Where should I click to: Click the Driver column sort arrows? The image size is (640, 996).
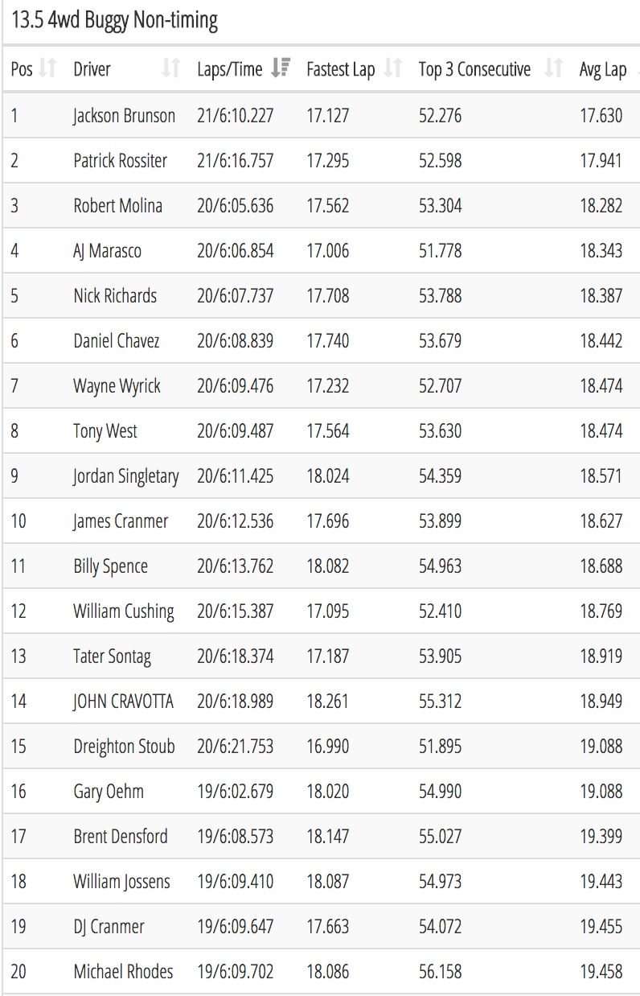click(x=170, y=69)
